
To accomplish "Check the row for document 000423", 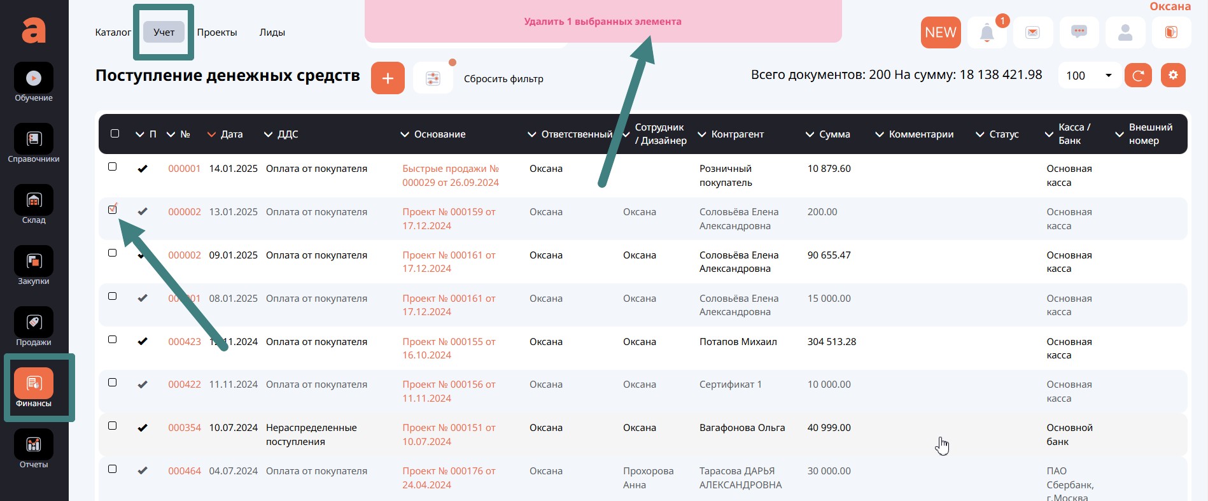I will coord(113,339).
